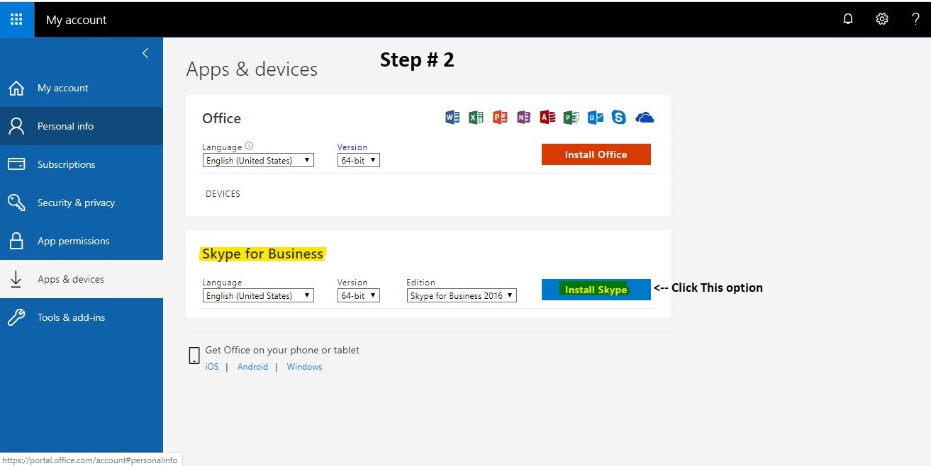This screenshot has height=466, width=931.
Task: Open the Edition dropdown showing Skype for Business 2016
Action: pos(461,295)
